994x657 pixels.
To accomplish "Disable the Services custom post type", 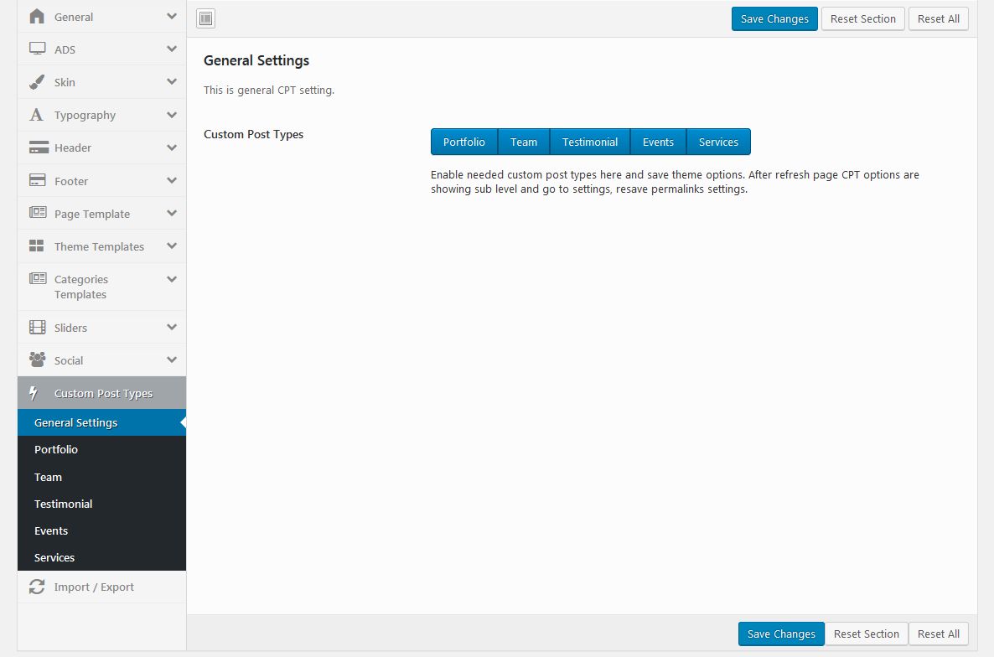I will pyautogui.click(x=718, y=142).
